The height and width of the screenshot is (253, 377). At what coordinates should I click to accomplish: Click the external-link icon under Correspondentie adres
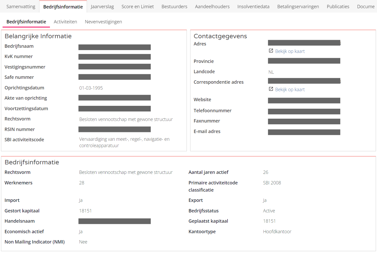[x=271, y=89]
